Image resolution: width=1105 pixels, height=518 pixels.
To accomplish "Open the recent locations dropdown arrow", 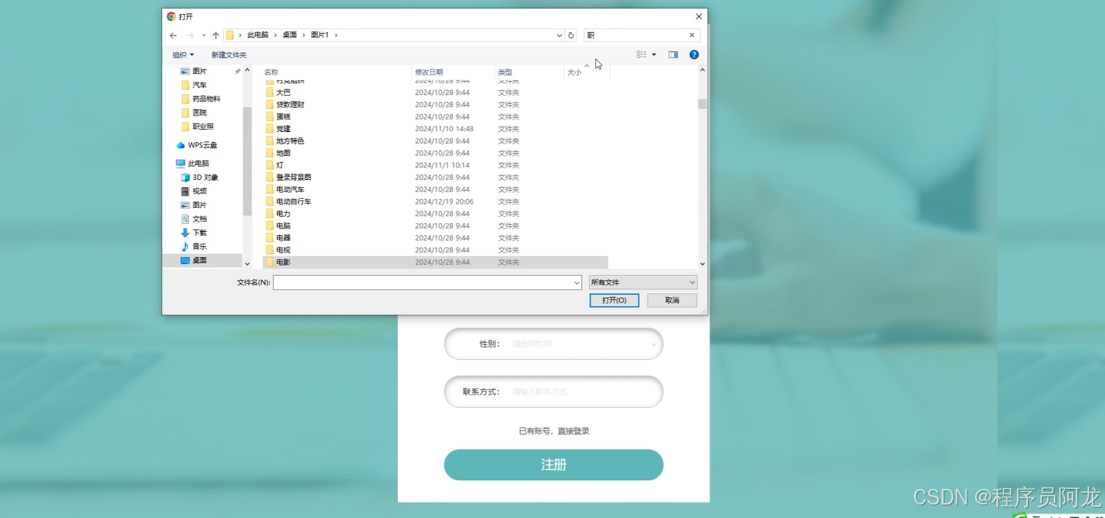I will [x=204, y=35].
